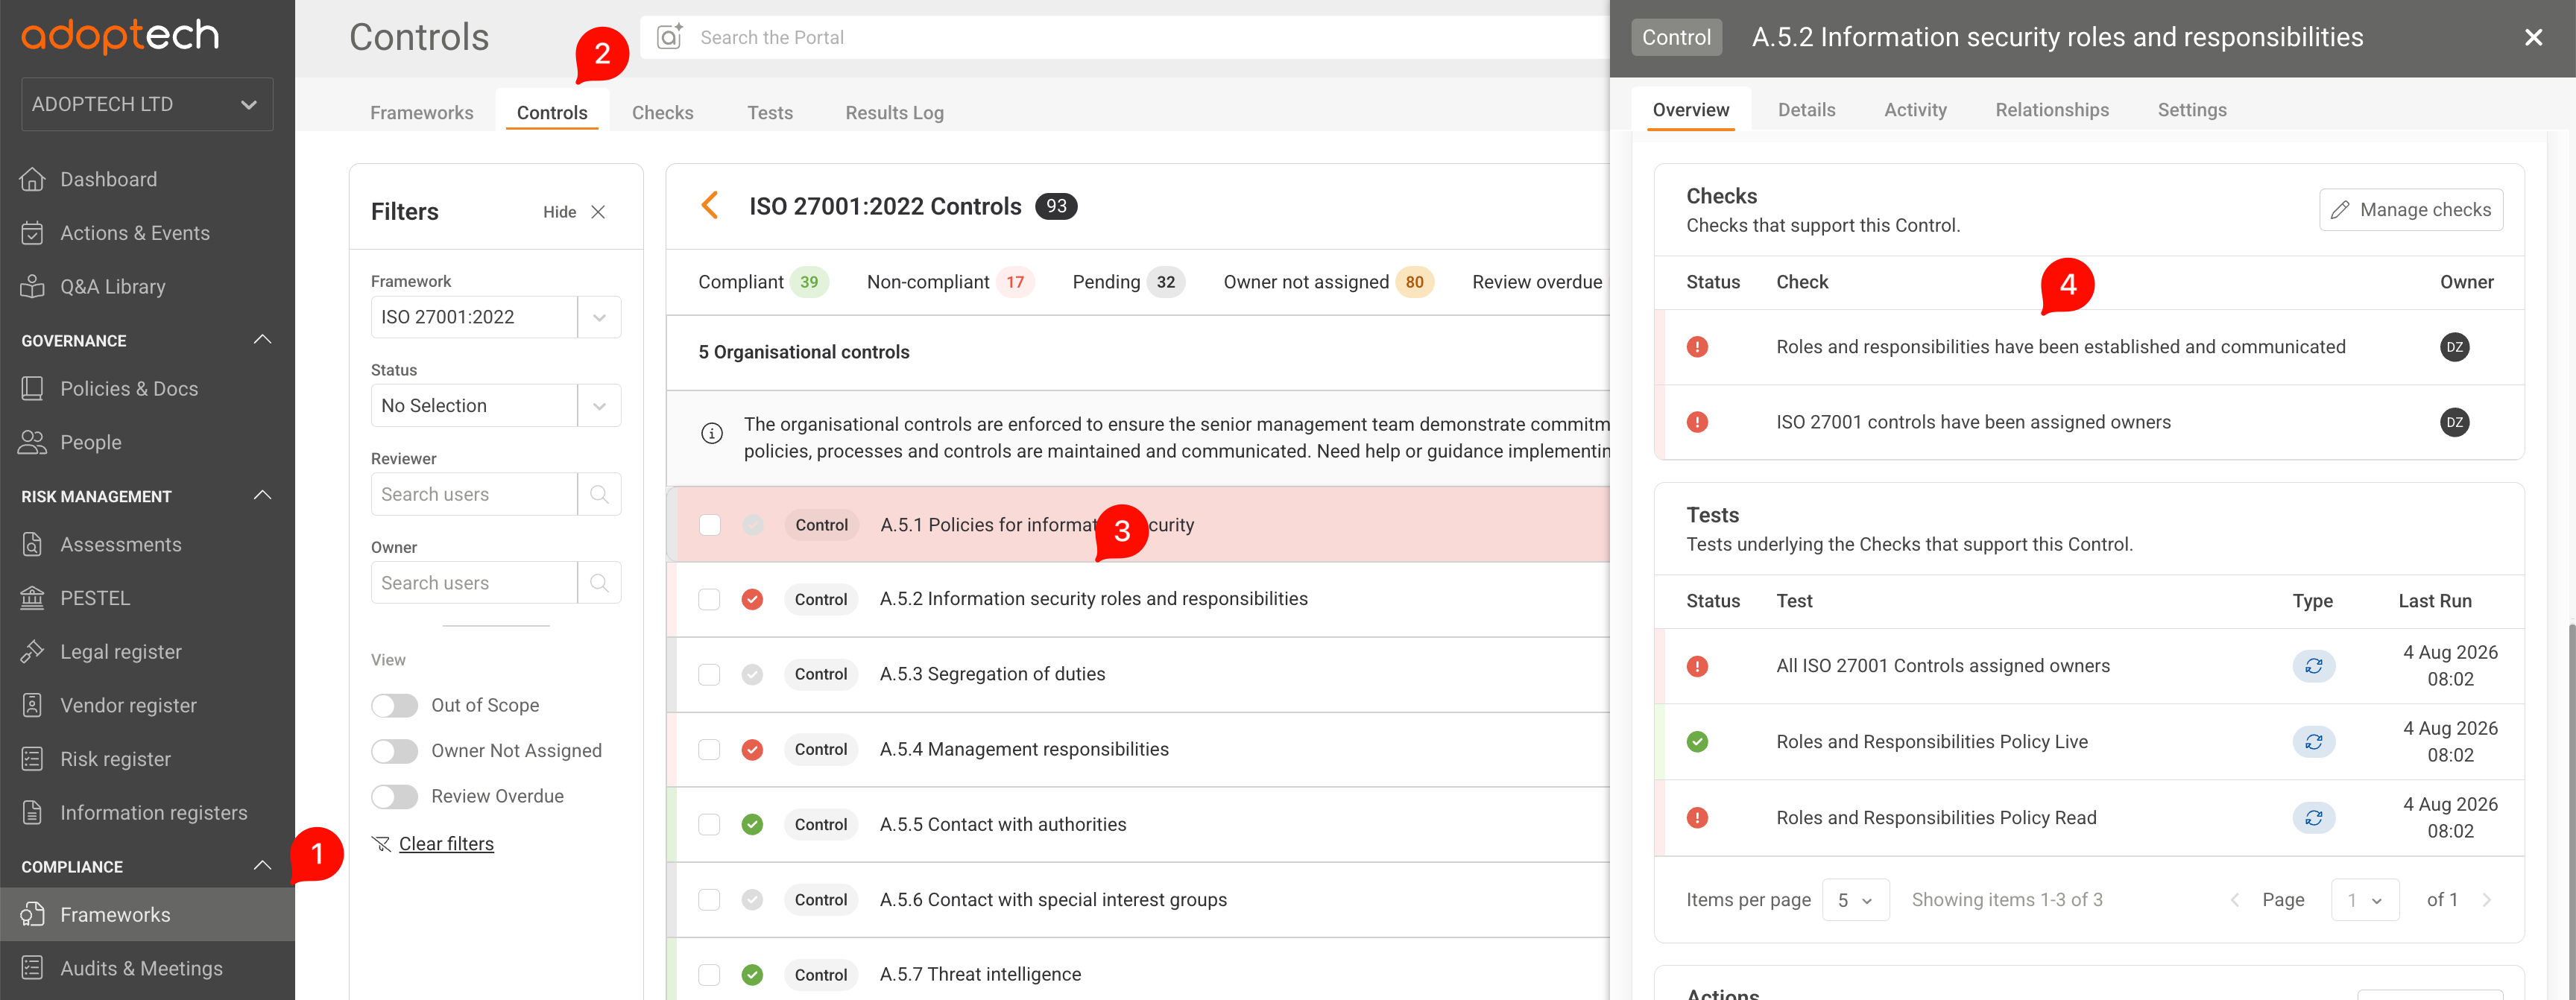Click the sync type icon for All ISO 27001 Controls test

tap(2313, 666)
